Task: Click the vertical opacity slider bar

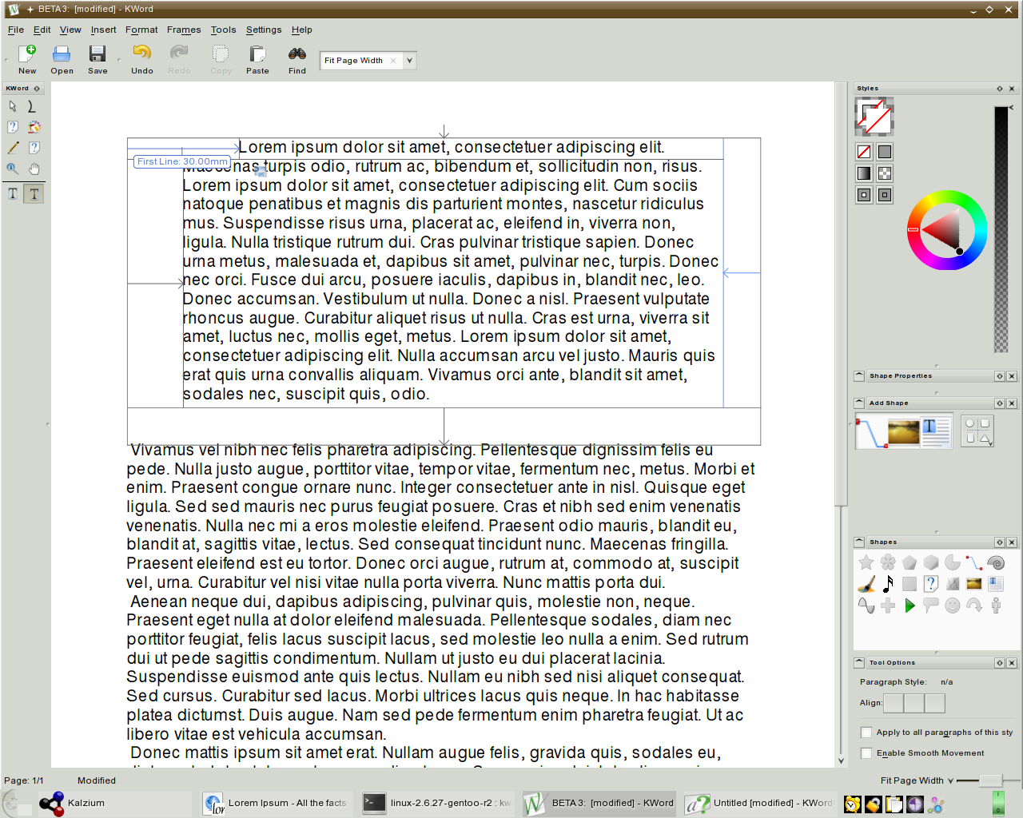Action: point(1001,229)
